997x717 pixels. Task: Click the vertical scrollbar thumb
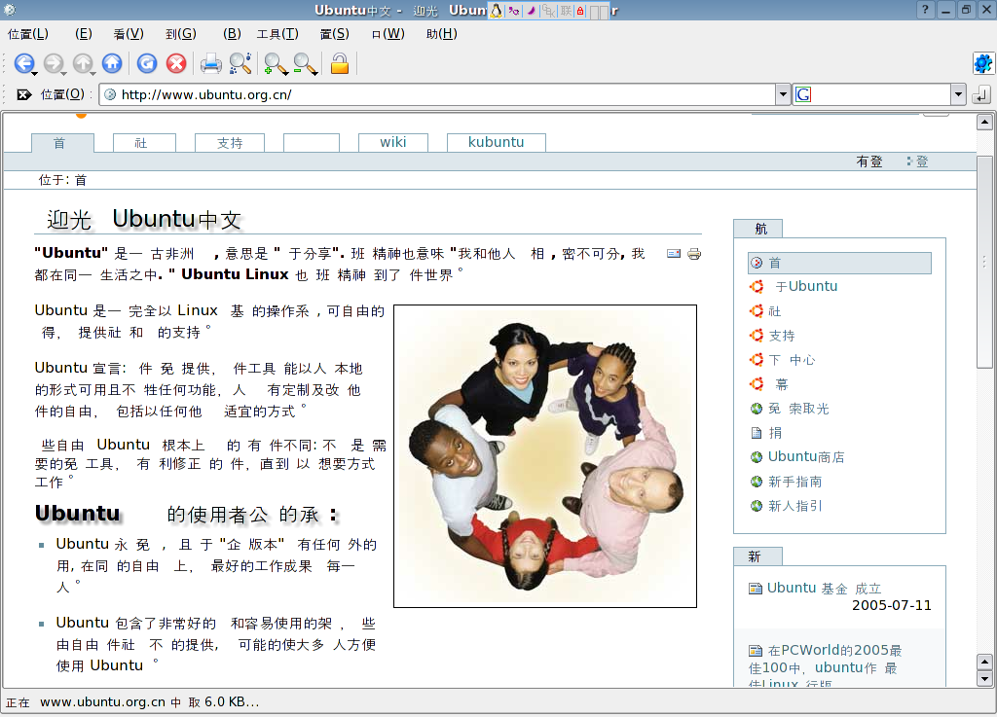984,262
